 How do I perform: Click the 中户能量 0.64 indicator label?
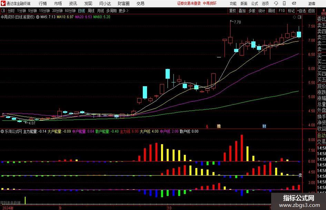tap(83, 131)
